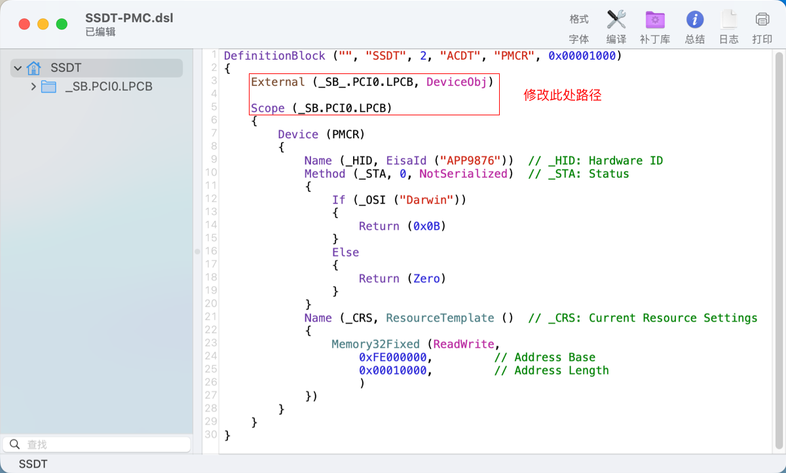Image resolution: width=786 pixels, height=473 pixels.
Task: Open the 日志 log viewer
Action: point(728,20)
